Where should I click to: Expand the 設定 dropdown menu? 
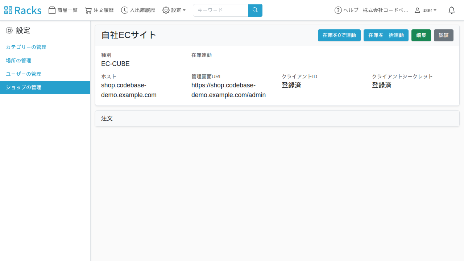tap(174, 10)
